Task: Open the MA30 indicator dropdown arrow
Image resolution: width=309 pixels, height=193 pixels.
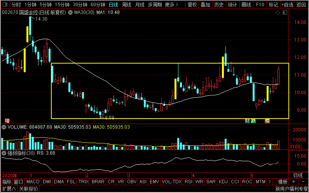Action: (x=70, y=12)
